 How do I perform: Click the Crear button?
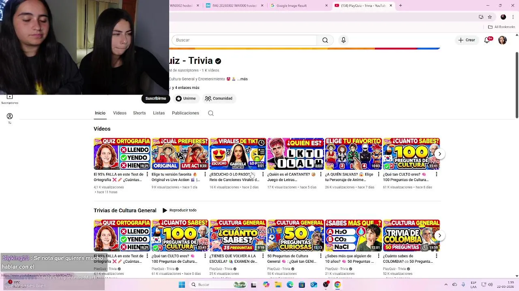pos(466,40)
